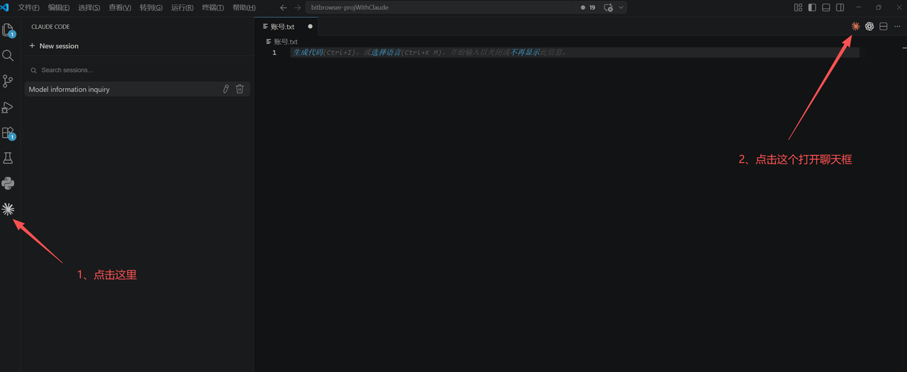This screenshot has width=907, height=372.
Task: Open the Testing flask view
Action: [x=9, y=158]
